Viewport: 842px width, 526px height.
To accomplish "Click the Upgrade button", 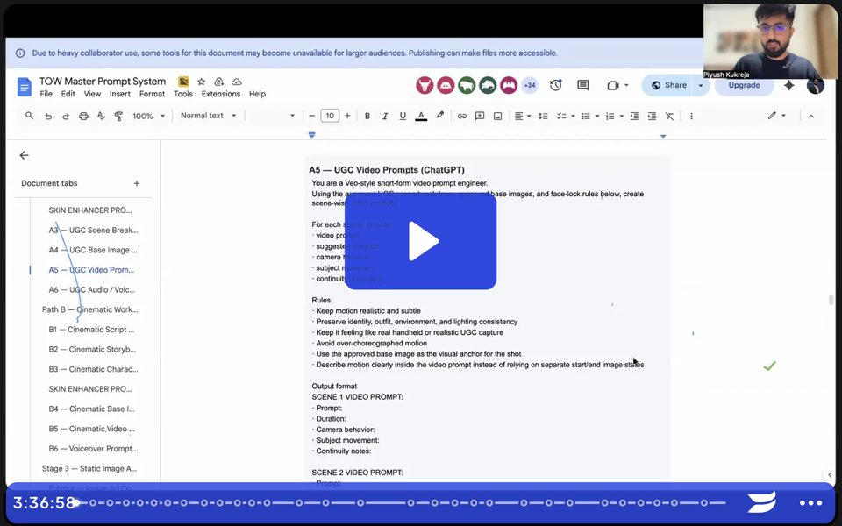I will pos(745,85).
